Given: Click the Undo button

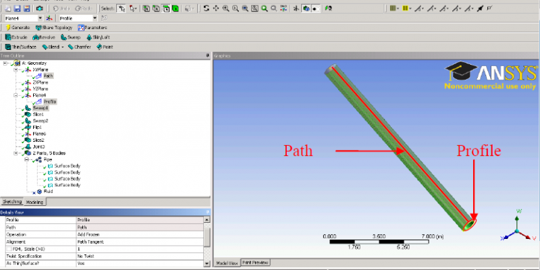Looking at the screenshot, I should coord(61,9).
